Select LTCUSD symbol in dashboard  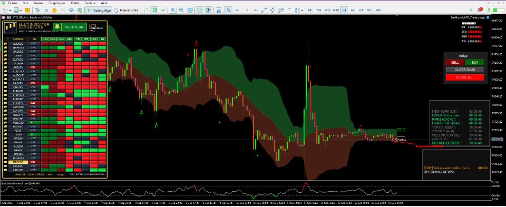pos(18,170)
